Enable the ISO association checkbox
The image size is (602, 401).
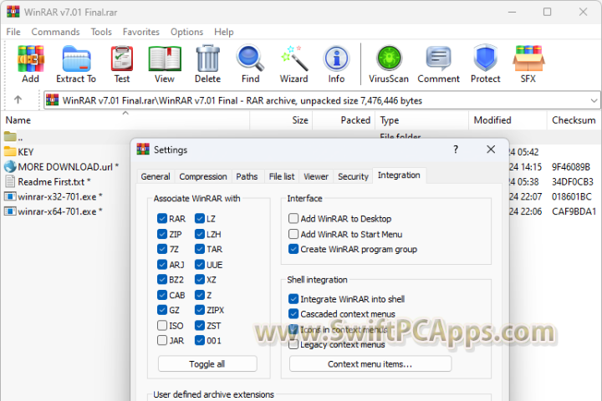162,326
